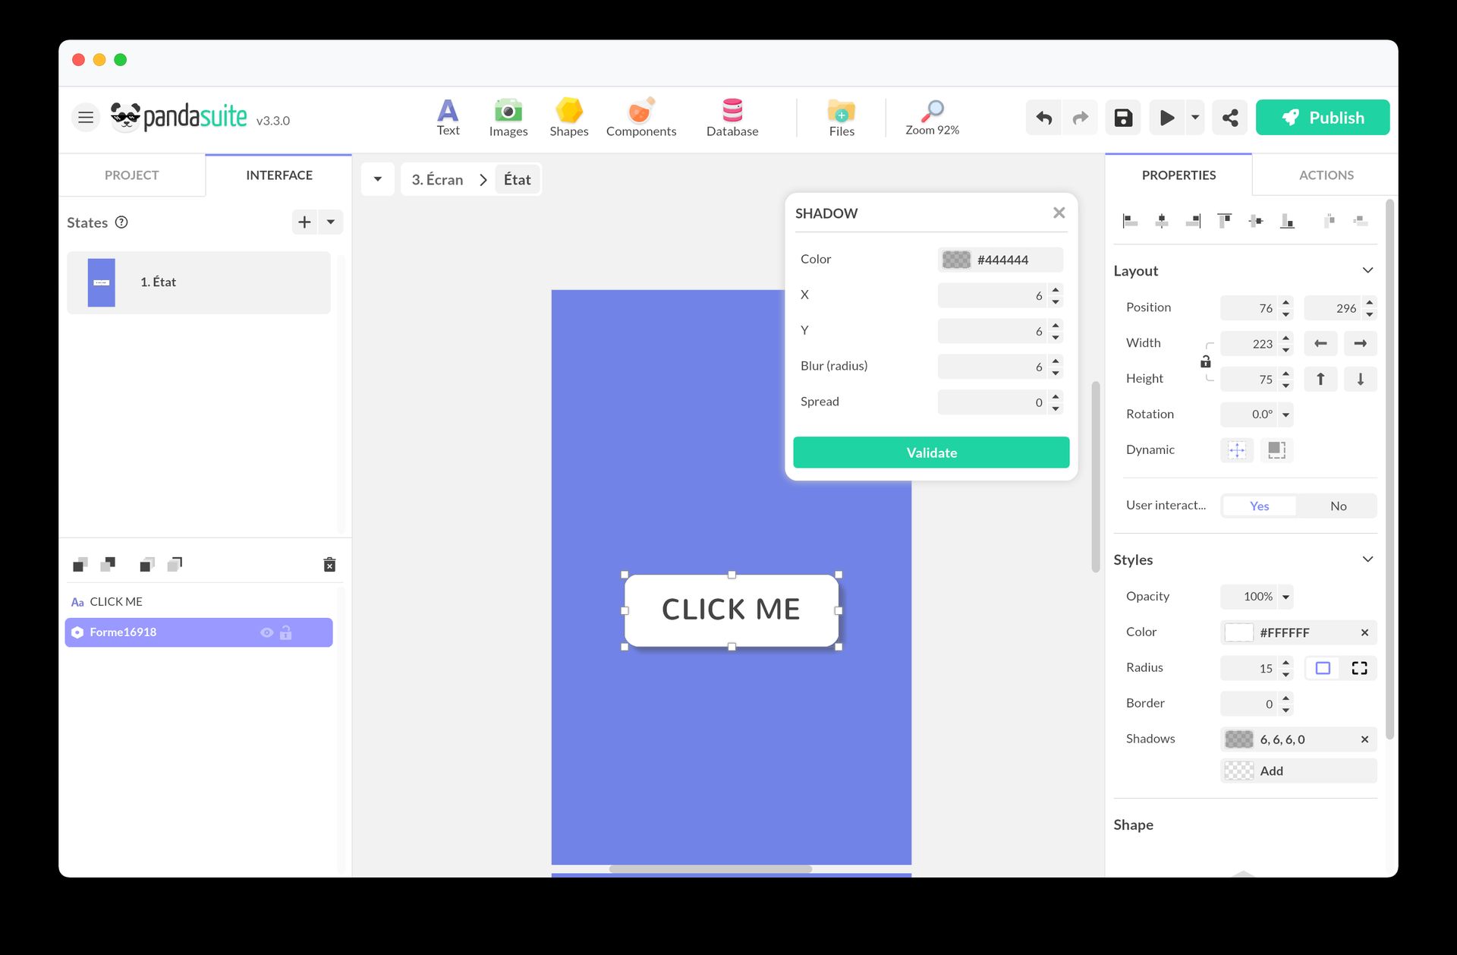1457x955 pixels.
Task: Set User interaction to No
Action: 1338,506
